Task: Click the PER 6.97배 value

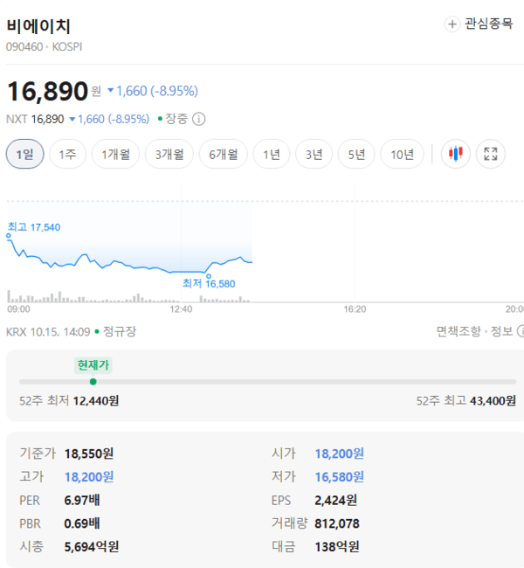Action: pos(82,500)
